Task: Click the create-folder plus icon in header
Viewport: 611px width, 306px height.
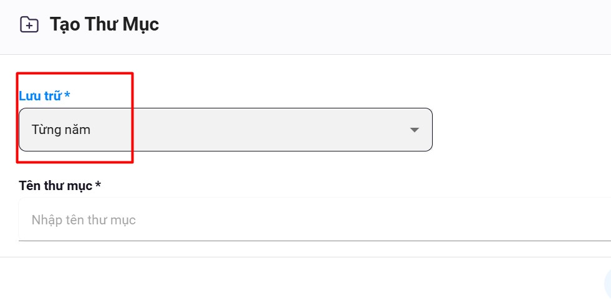Action: (x=29, y=25)
